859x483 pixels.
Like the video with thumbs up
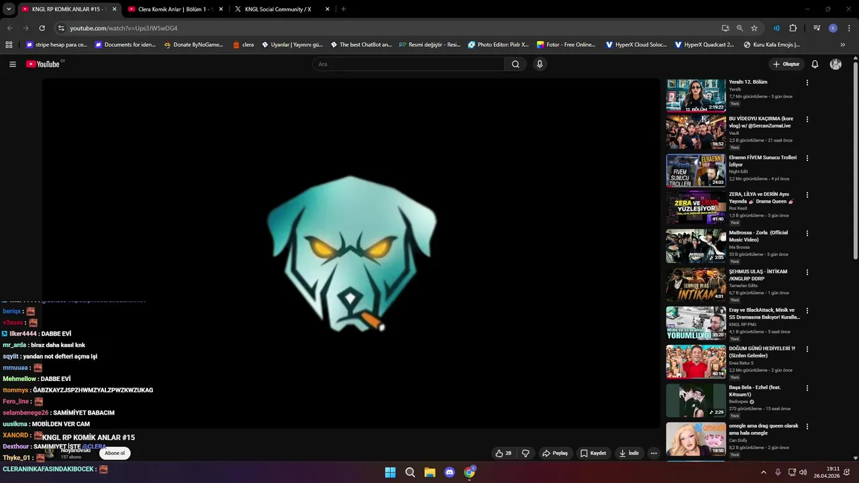point(503,453)
